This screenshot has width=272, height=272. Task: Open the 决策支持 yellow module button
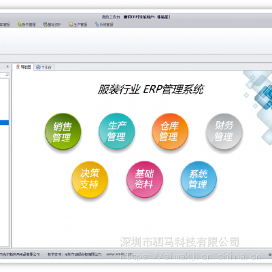coord(90,179)
